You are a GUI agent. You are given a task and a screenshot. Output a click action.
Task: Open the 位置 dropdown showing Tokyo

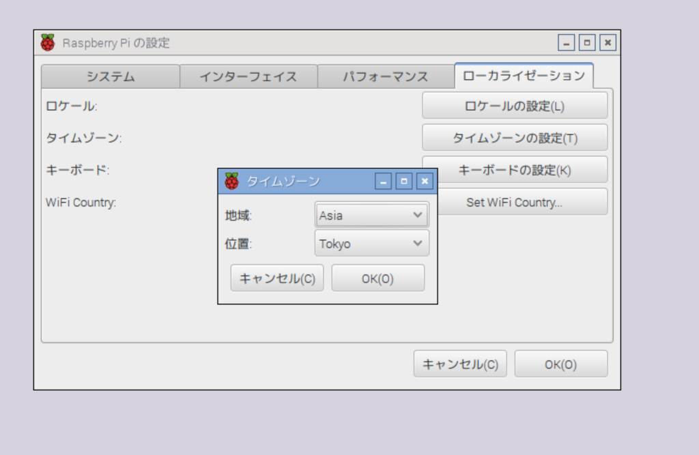[x=372, y=244]
